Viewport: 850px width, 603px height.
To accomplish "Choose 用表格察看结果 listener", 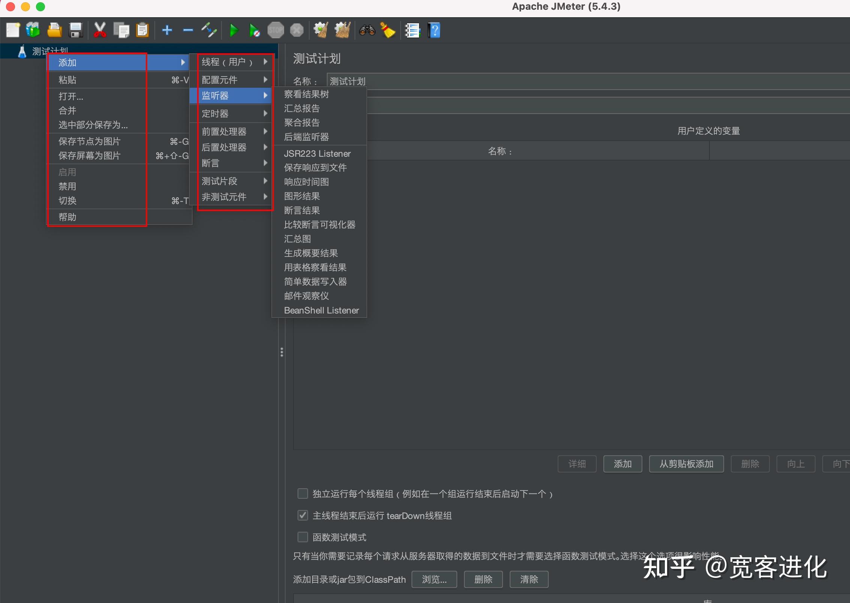I will pos(319,267).
